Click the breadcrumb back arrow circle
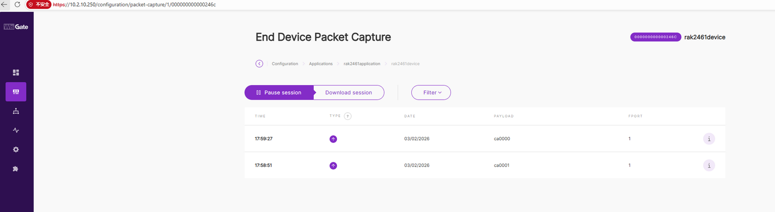The image size is (775, 212). (x=259, y=64)
